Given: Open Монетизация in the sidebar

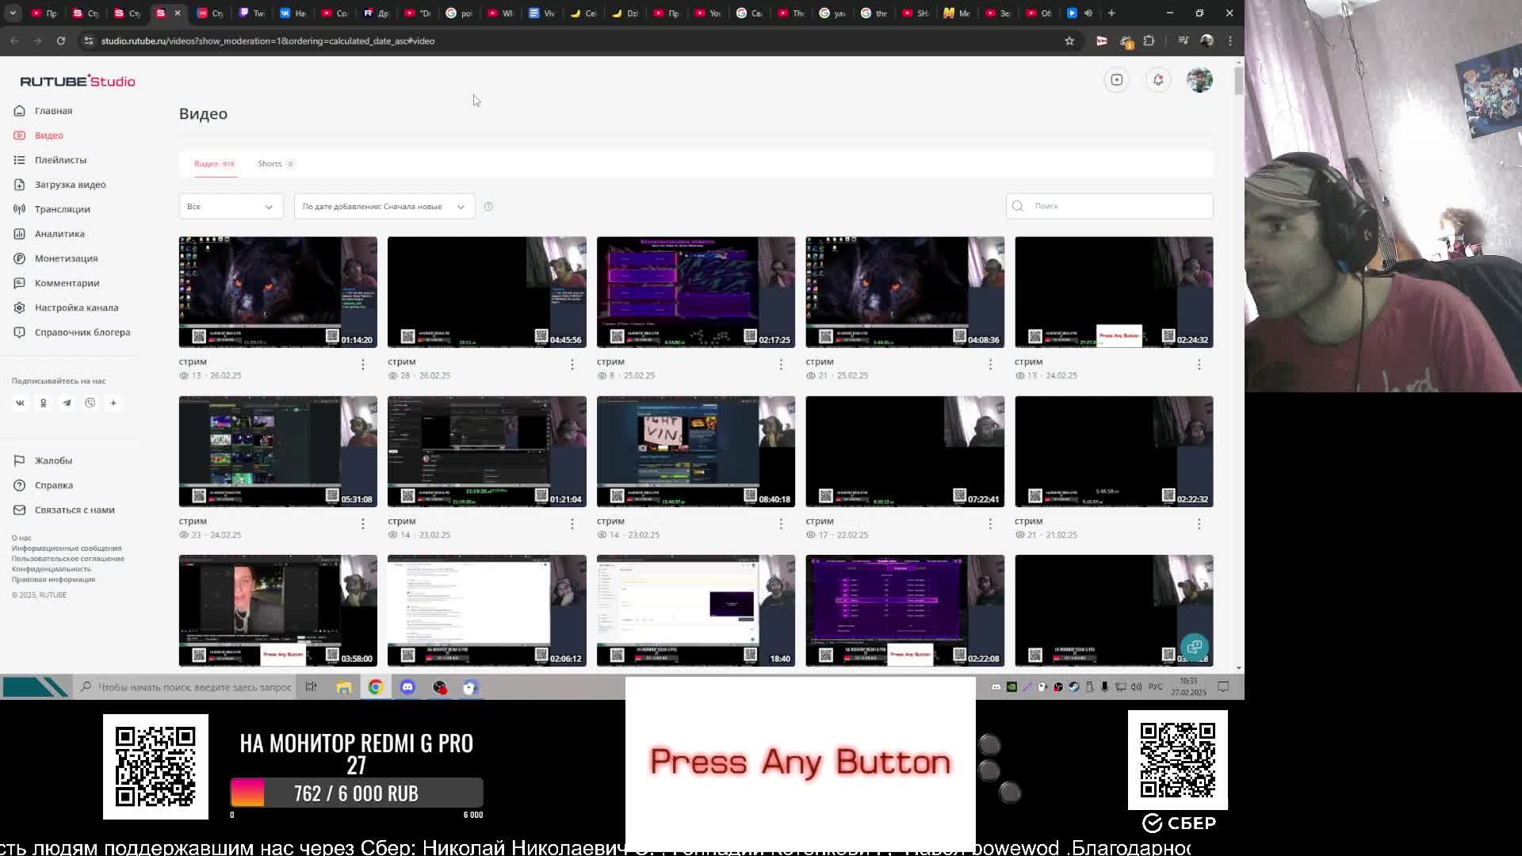Looking at the screenshot, I should 66,258.
